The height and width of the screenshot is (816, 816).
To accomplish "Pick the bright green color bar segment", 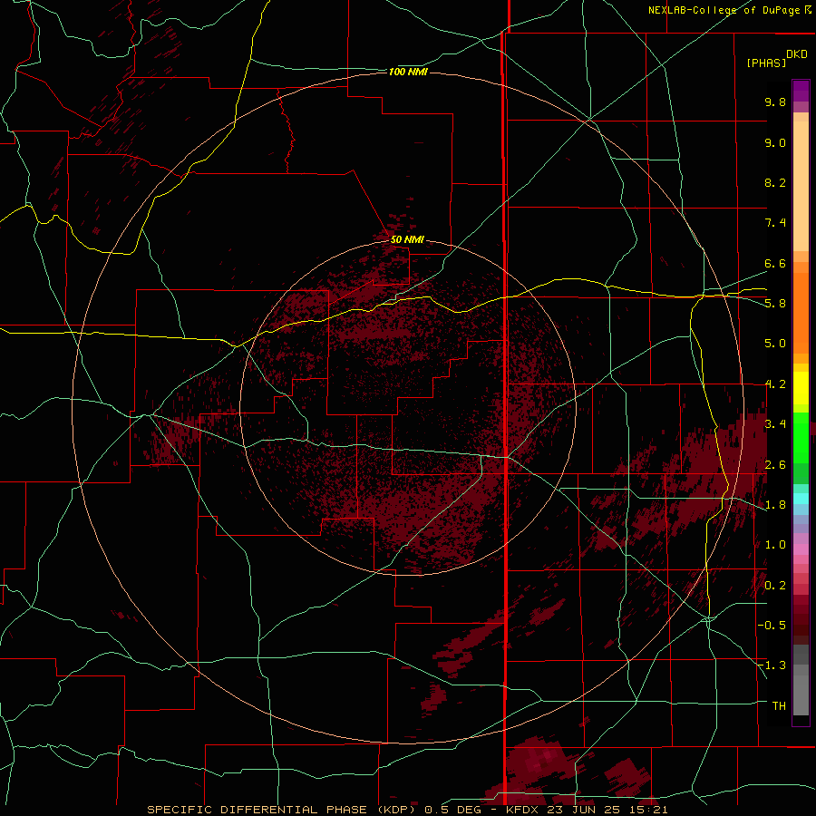I will pos(801,437).
